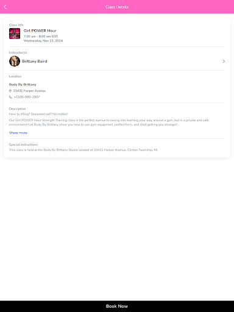This screenshot has height=312, width=234.
Task: Tap the Location section label
Action: point(15,76)
